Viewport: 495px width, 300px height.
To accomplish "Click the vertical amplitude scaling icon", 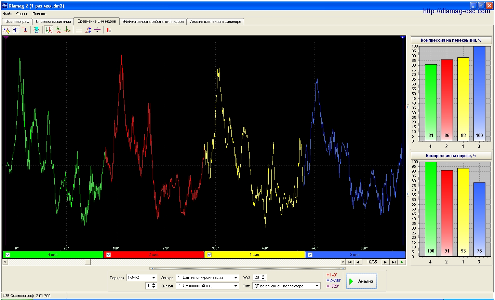I will [x=88, y=30].
